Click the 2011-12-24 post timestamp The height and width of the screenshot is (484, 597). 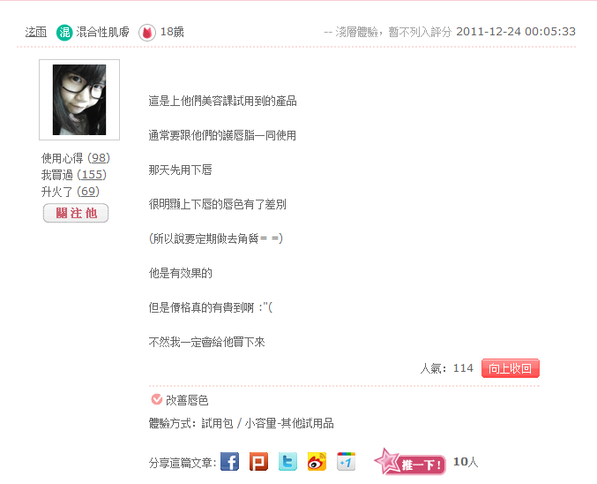(516, 32)
